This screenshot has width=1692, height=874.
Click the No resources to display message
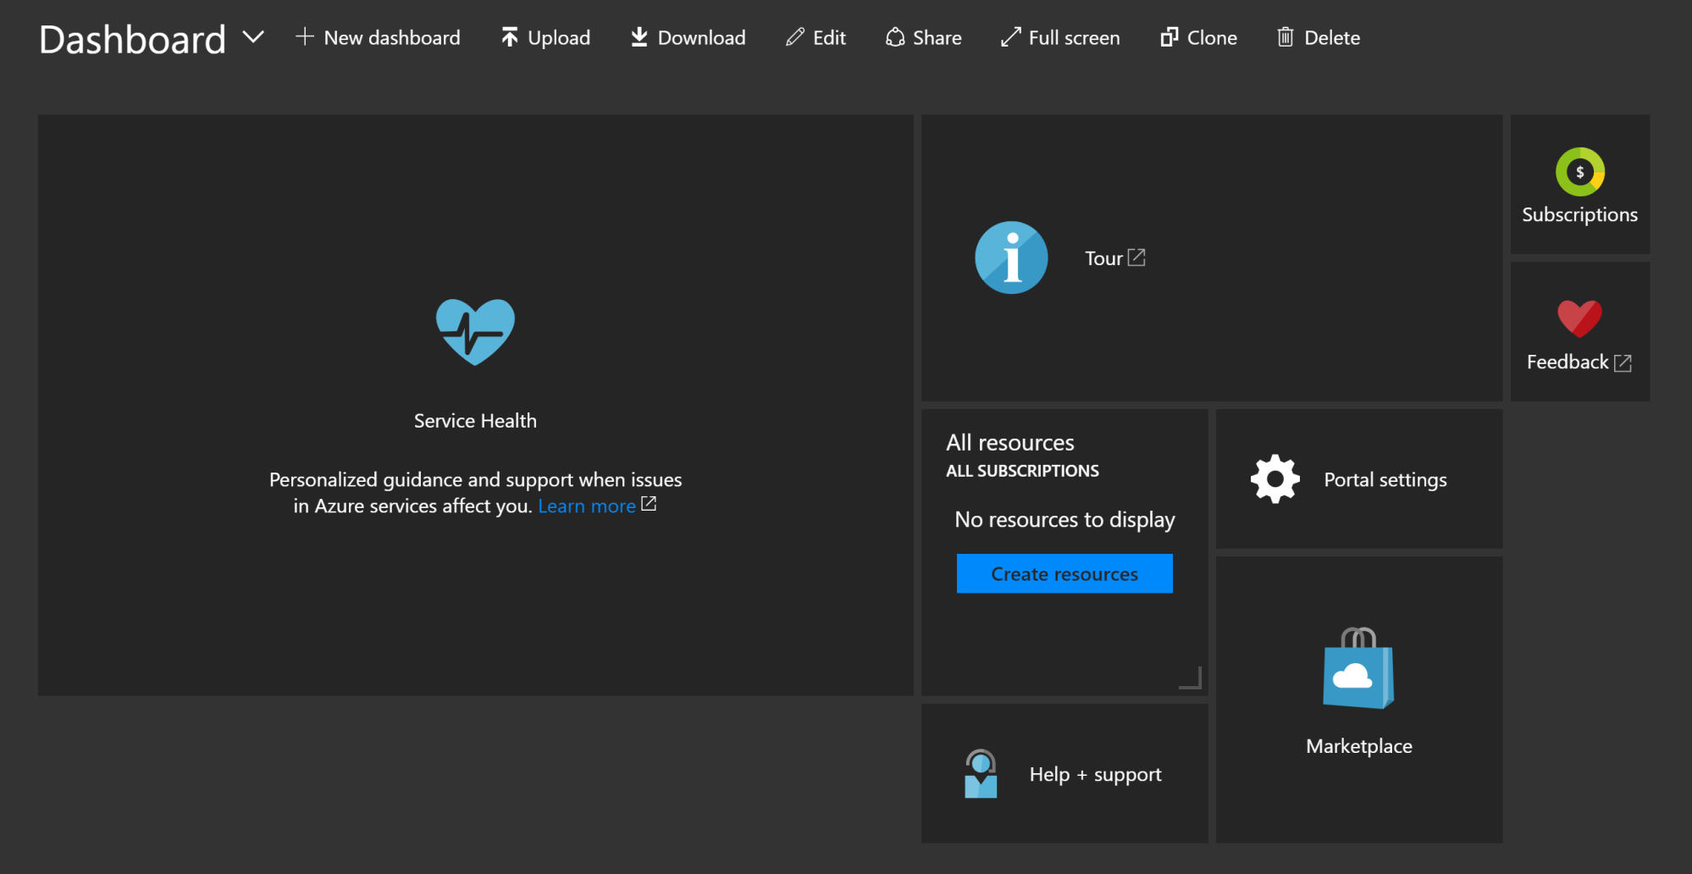1064,520
